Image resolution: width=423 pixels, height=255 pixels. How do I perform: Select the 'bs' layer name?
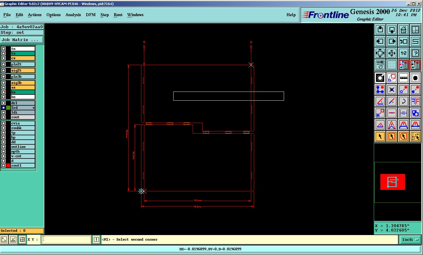point(23,92)
